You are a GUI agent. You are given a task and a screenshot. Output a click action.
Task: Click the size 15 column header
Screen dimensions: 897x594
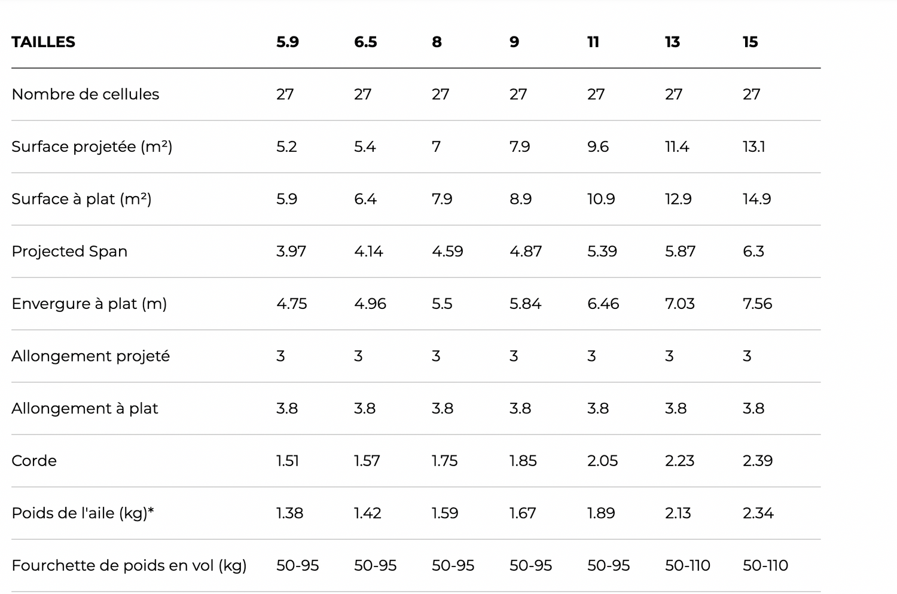coord(750,42)
